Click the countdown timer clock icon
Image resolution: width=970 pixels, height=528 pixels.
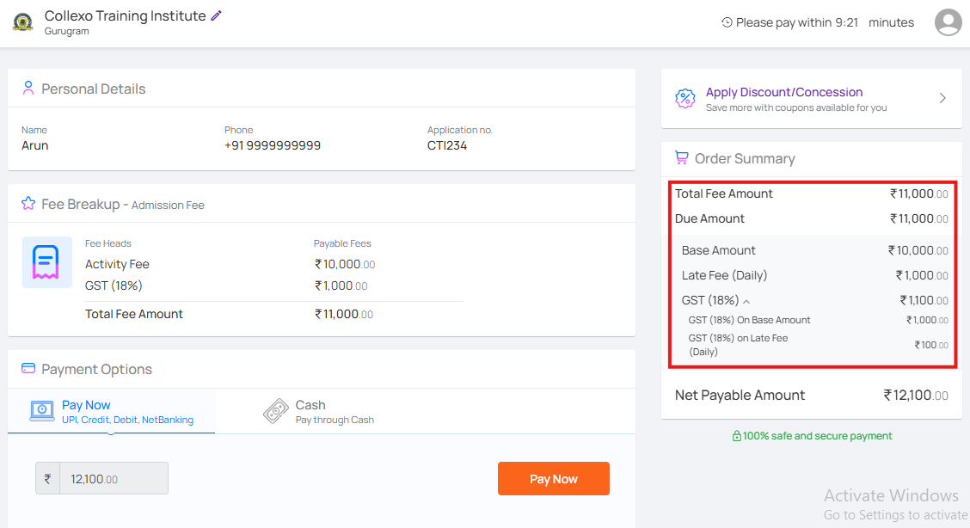pyautogui.click(x=727, y=23)
